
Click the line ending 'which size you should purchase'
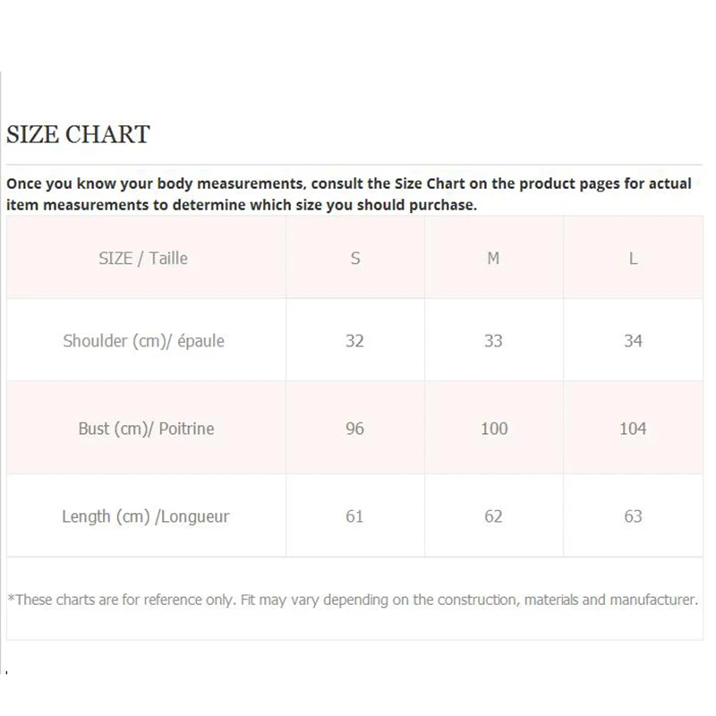click(242, 205)
